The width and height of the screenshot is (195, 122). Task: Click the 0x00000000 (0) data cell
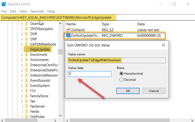click(x=149, y=36)
